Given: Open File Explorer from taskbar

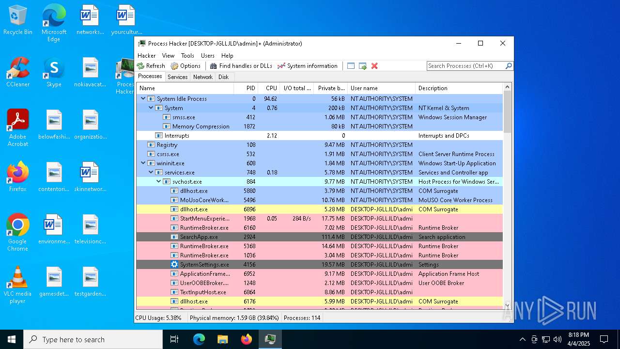Looking at the screenshot, I should (222, 339).
